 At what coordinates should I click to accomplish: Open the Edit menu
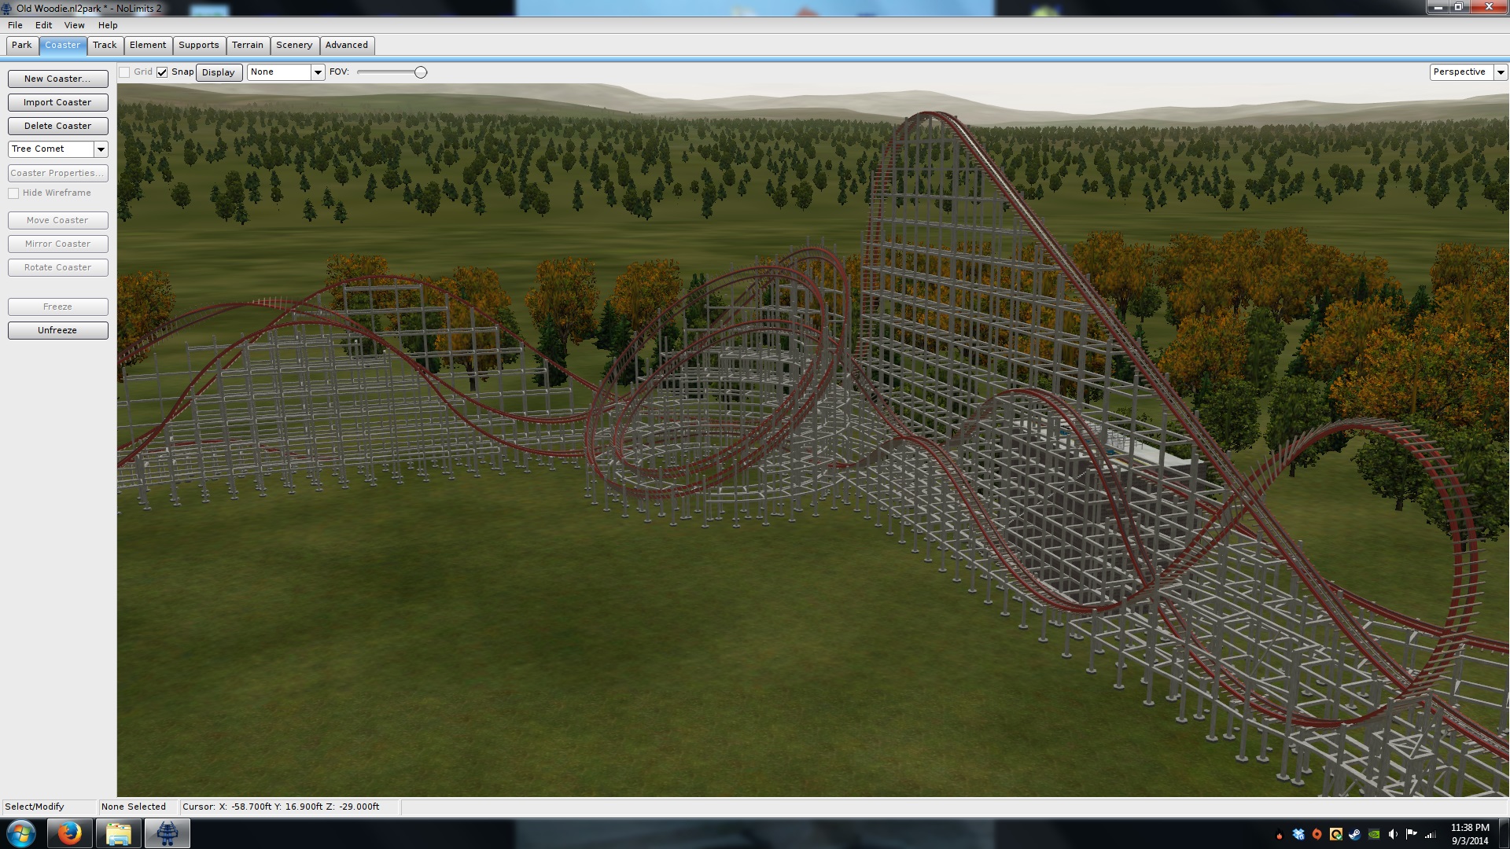point(43,25)
